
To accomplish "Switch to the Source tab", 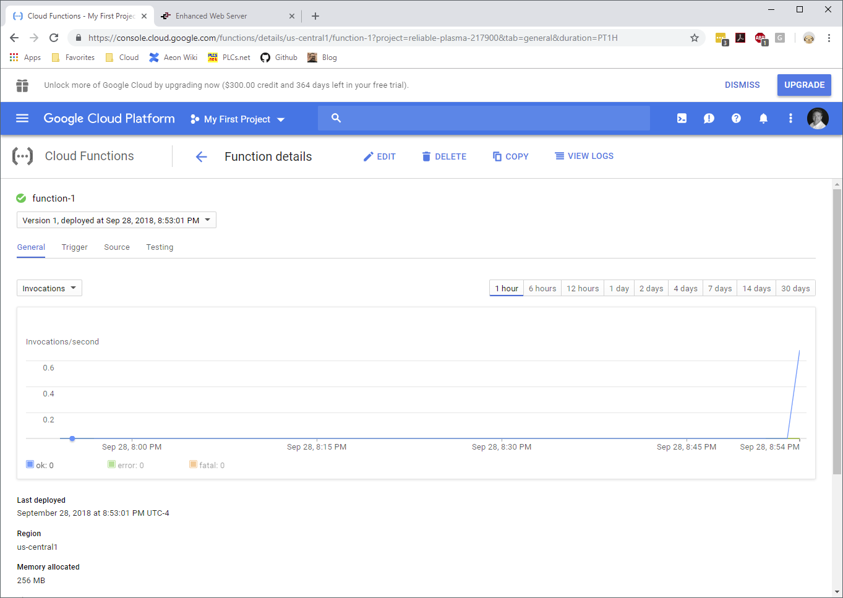I will (117, 247).
